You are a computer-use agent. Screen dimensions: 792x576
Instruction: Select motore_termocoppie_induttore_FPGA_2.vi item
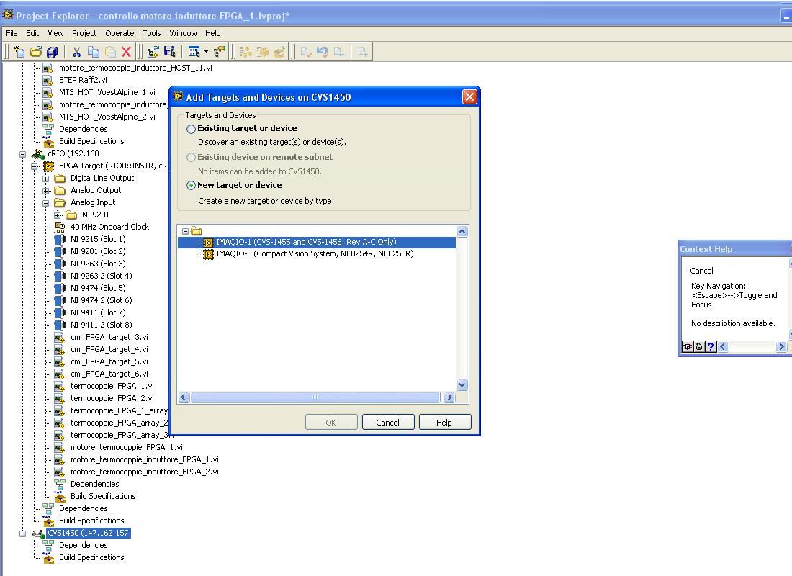click(145, 472)
